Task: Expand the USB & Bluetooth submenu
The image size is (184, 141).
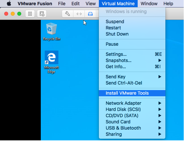Action: [132, 128]
